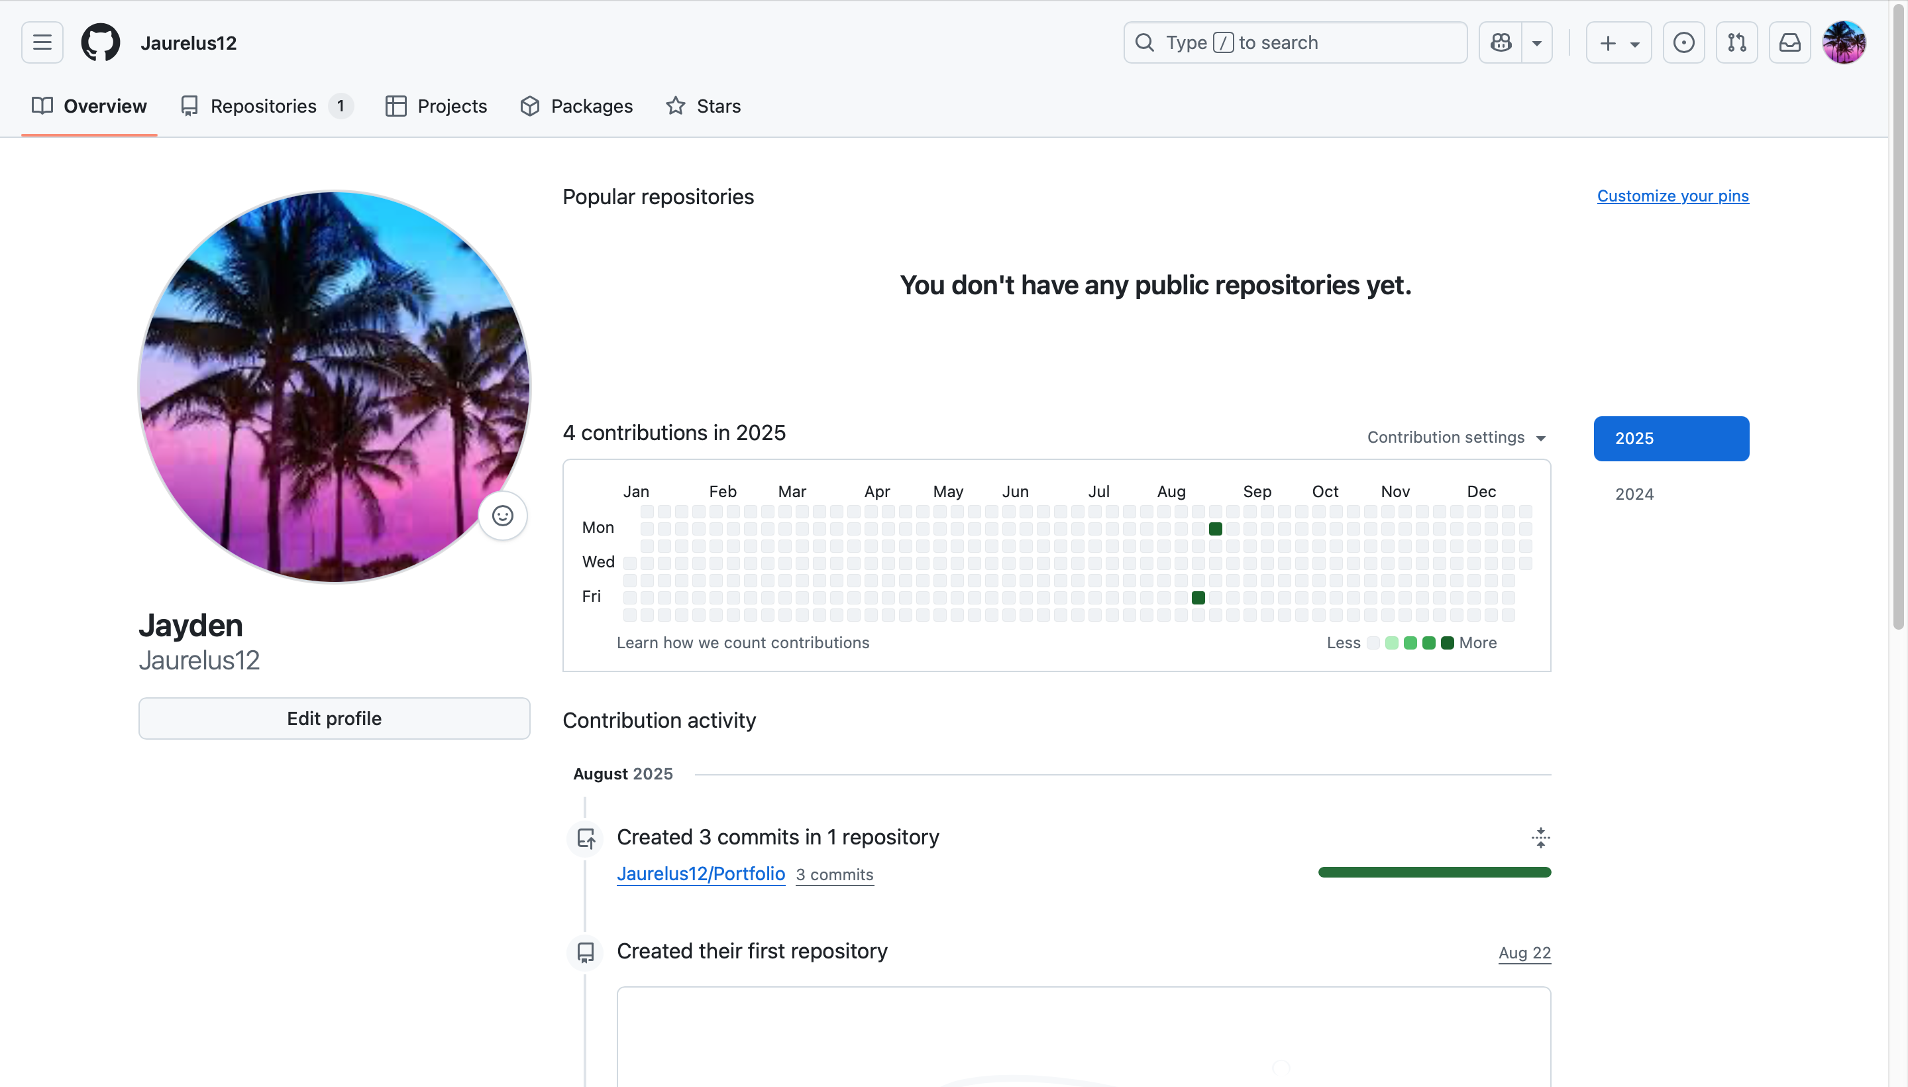Open the user avatar menu in header
The height and width of the screenshot is (1087, 1908).
coord(1843,42)
